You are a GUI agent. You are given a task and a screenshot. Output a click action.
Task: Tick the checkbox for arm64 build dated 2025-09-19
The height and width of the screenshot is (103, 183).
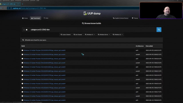tap(22, 63)
